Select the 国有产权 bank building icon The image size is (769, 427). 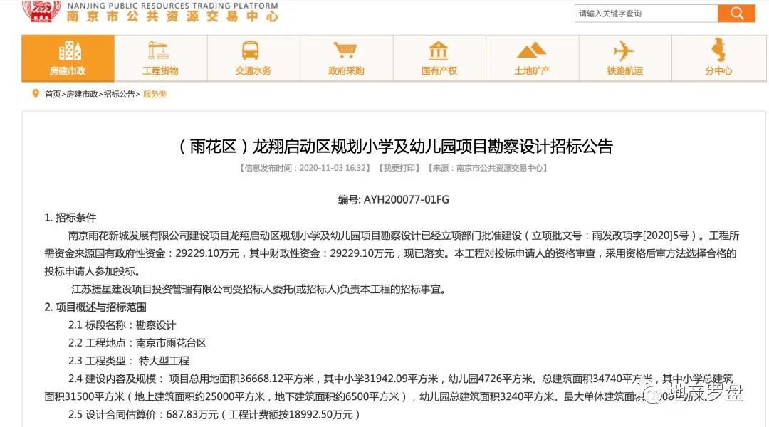tap(439, 51)
